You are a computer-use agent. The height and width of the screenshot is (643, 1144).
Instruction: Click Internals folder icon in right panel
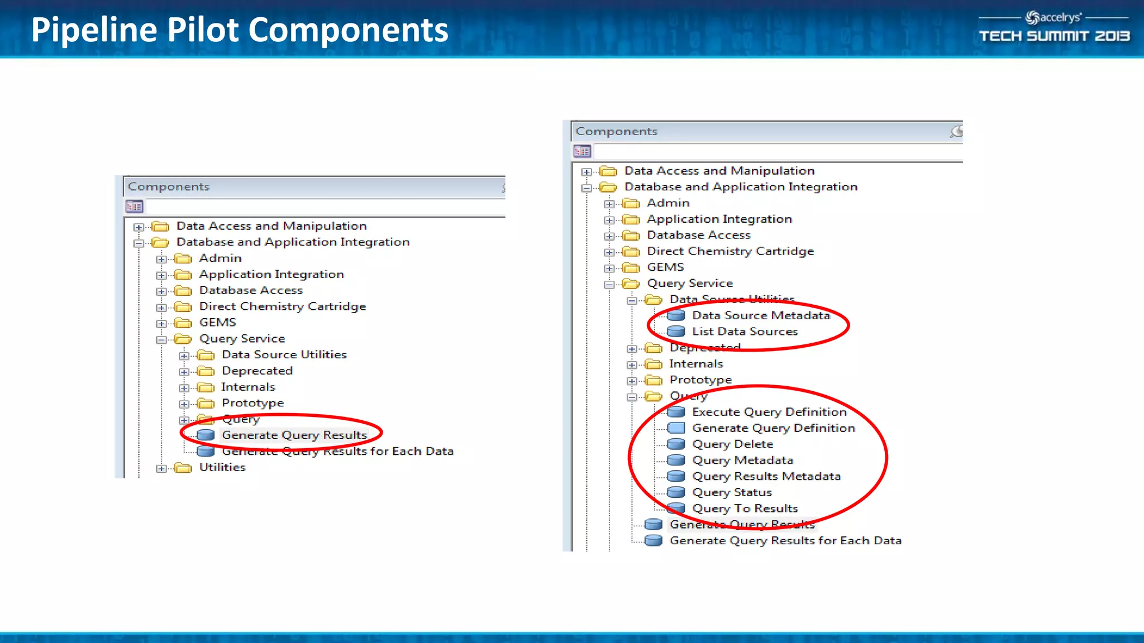[654, 364]
